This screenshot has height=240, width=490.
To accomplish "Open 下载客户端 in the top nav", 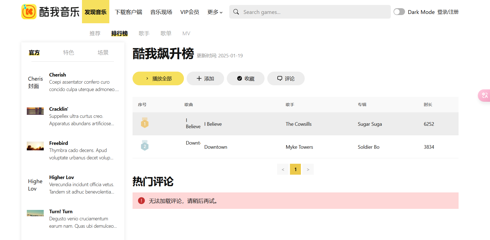I will pos(128,12).
